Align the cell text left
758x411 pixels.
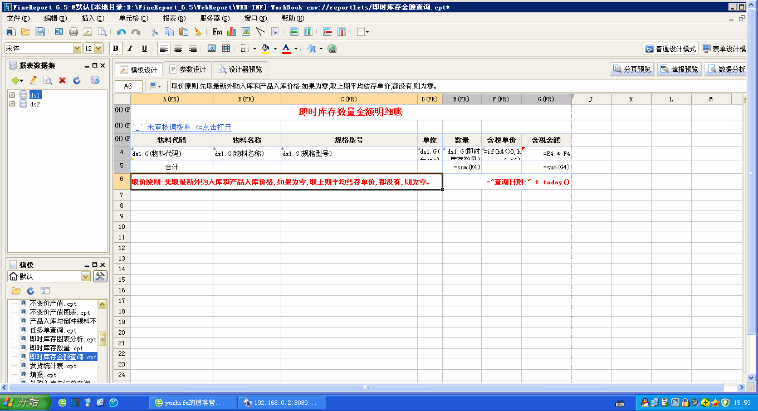[x=164, y=48]
